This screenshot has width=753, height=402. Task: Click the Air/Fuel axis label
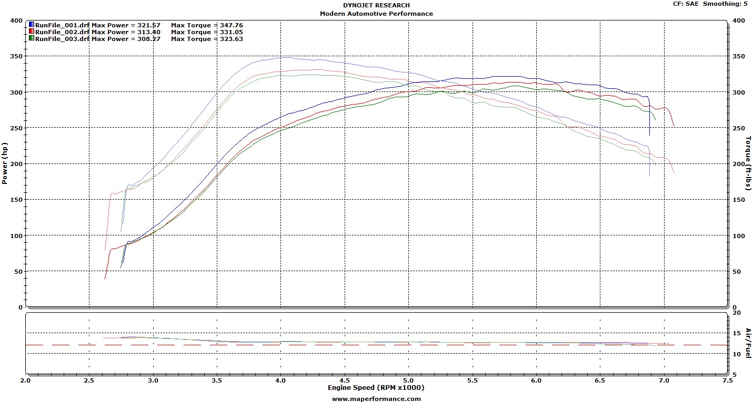point(748,341)
